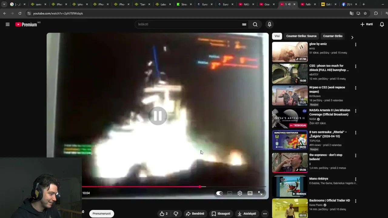Open options for NASA Artemis II video

(356, 111)
